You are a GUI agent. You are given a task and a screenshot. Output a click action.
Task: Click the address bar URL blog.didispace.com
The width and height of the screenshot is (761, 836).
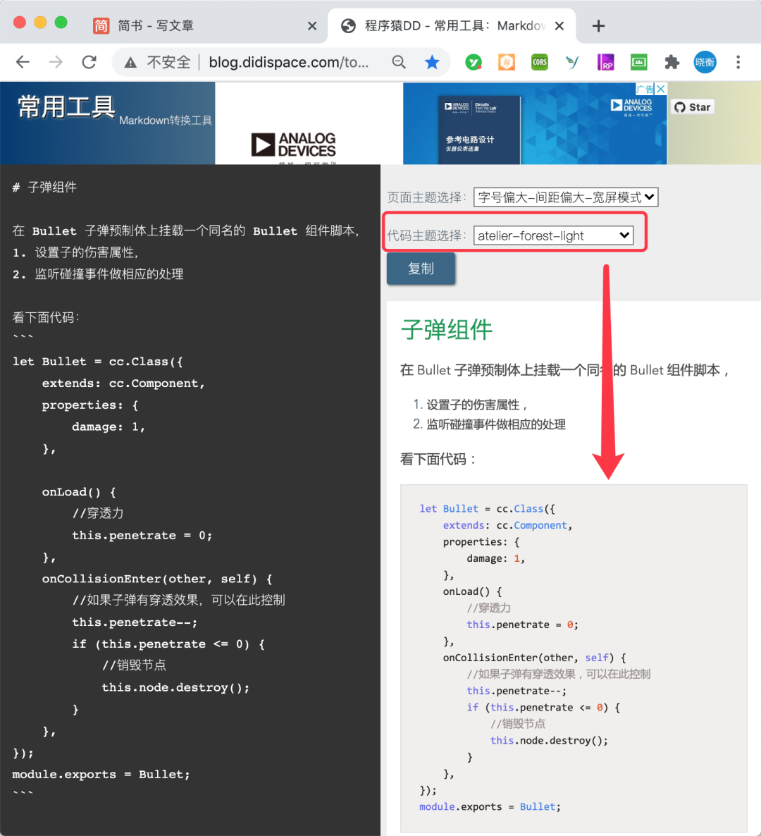(x=288, y=62)
